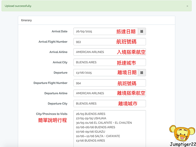The height and width of the screenshot is (147, 196).
Task: Click into the Departure City field
Action: 110,104
